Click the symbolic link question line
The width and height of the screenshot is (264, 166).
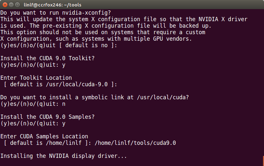(95, 97)
